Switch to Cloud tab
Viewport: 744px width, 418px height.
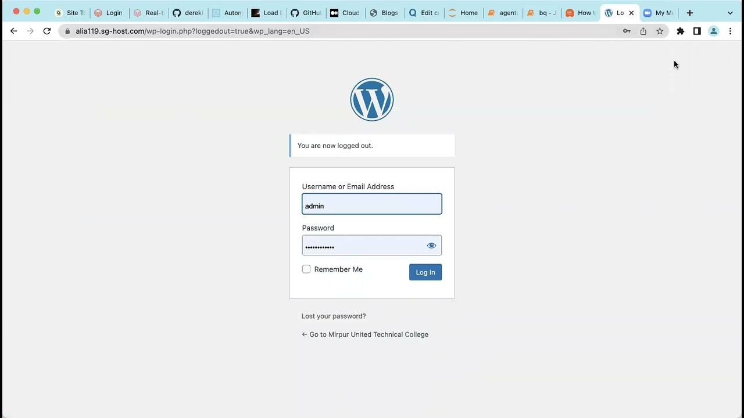click(345, 13)
